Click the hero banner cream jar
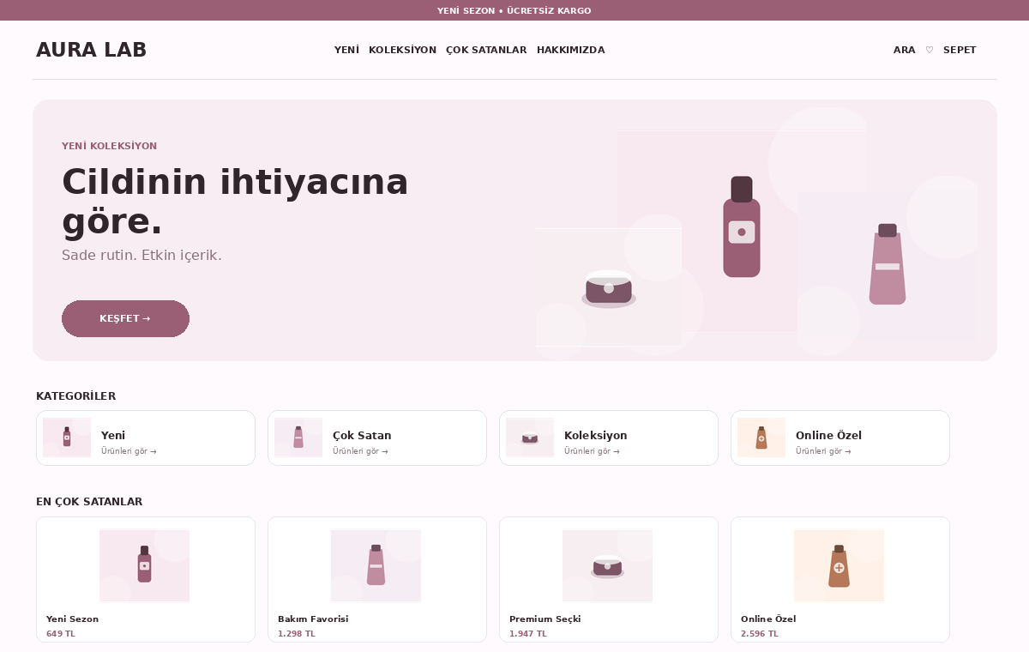1029x652 pixels. point(609,289)
